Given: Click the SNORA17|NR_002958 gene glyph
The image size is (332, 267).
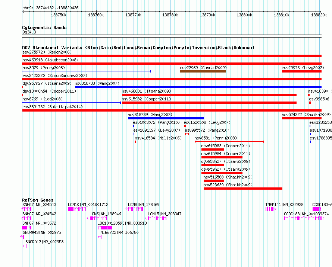Looking at the screenshot, I should point(25,246).
